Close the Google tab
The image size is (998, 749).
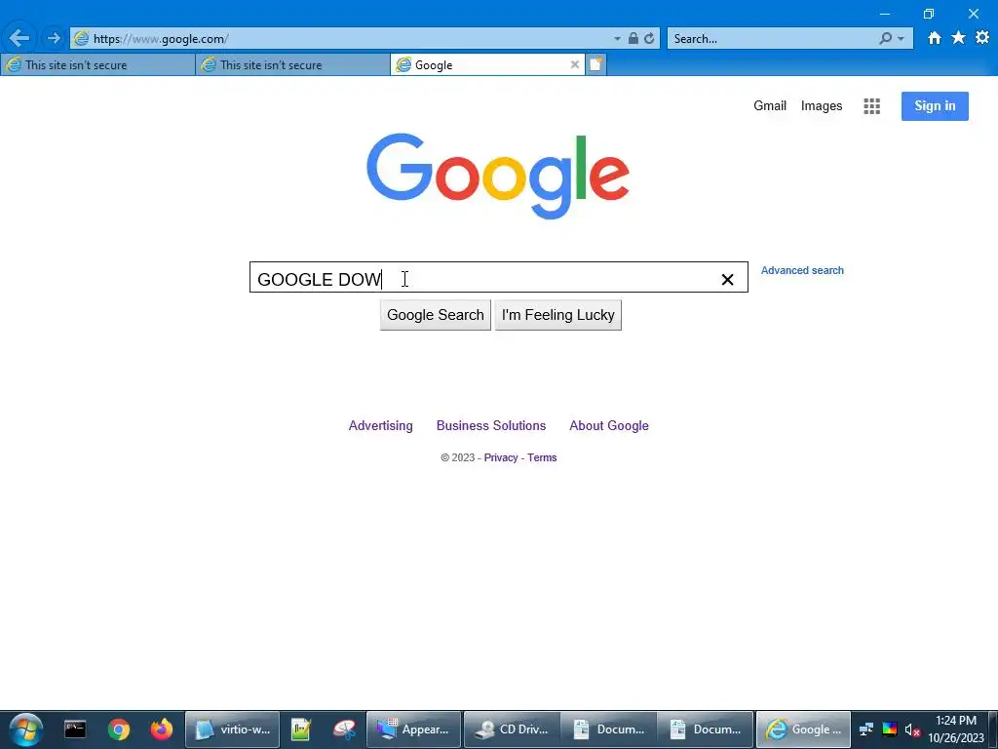[575, 64]
